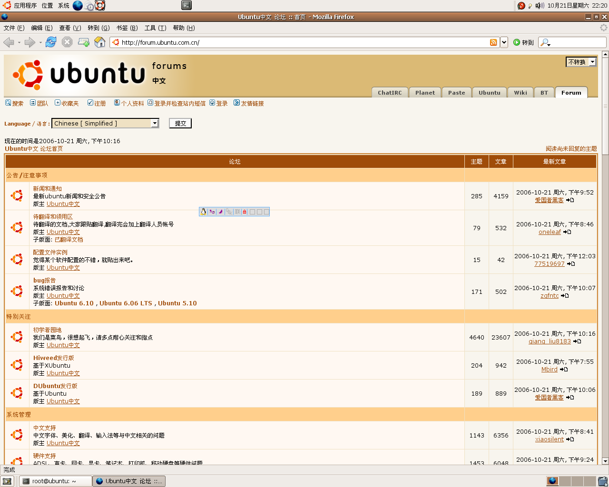
Task: Open the 帮助 (H) menu
Action: coord(184,28)
